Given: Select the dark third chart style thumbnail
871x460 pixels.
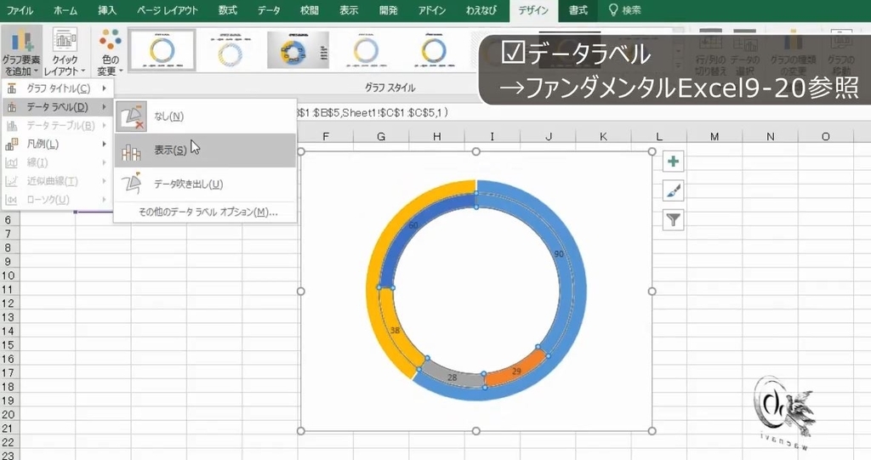Looking at the screenshot, I should [x=299, y=50].
